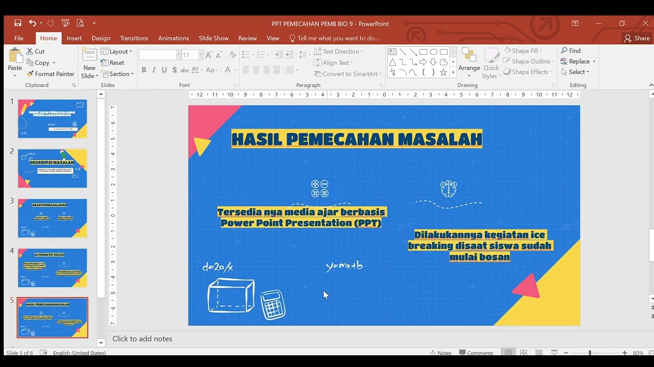654x367 pixels.
Task: Open the Section dropdown menu
Action: 118,74
